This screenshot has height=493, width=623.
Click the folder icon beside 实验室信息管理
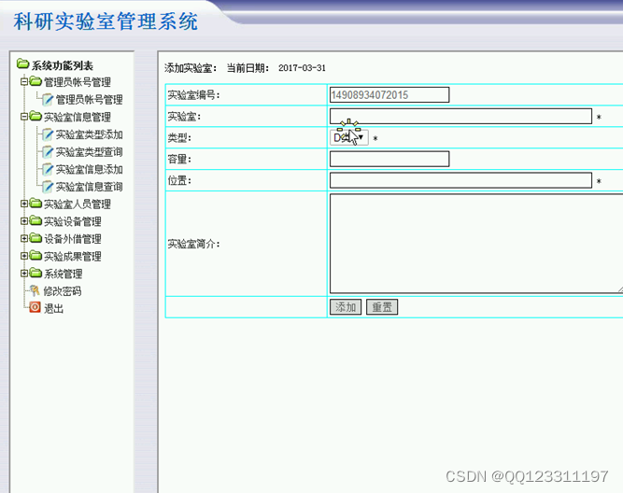coord(35,116)
